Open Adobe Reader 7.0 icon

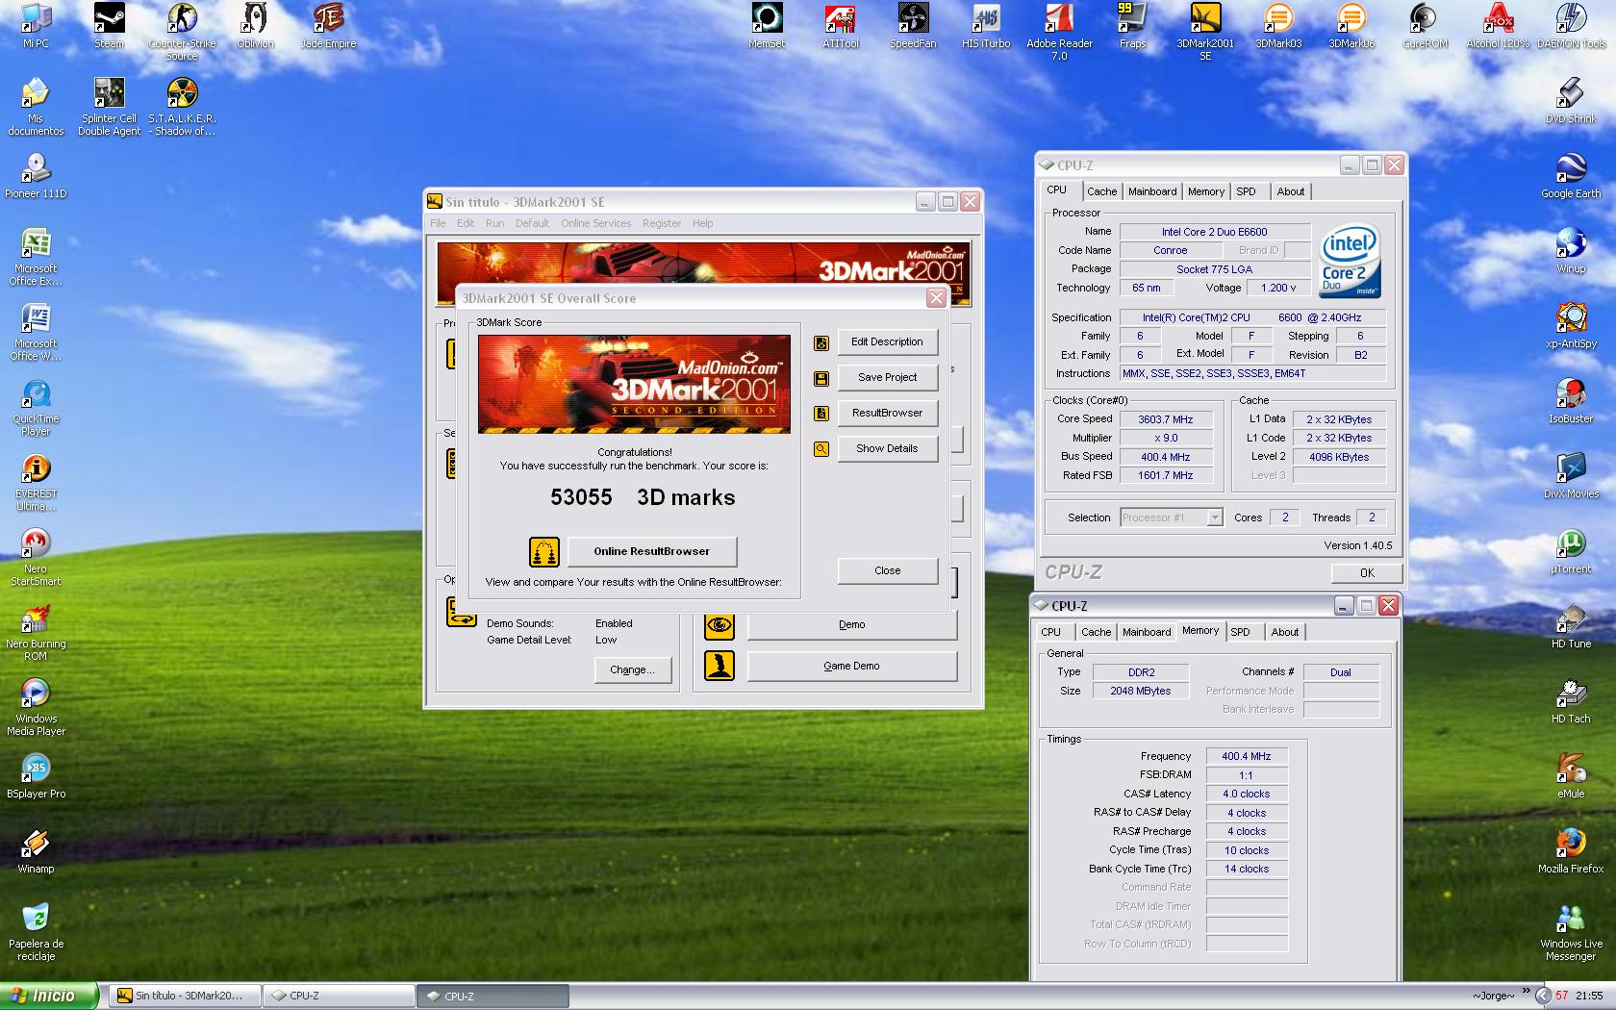point(1059,32)
